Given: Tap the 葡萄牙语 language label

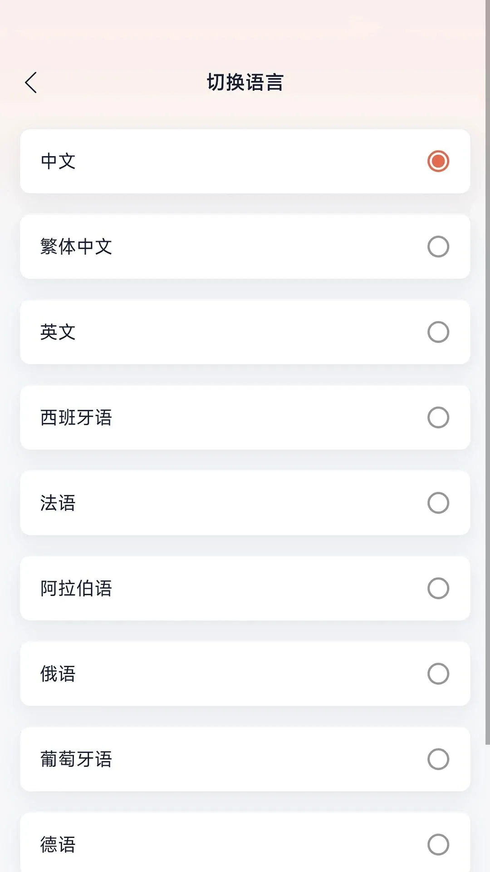Looking at the screenshot, I should coord(76,759).
